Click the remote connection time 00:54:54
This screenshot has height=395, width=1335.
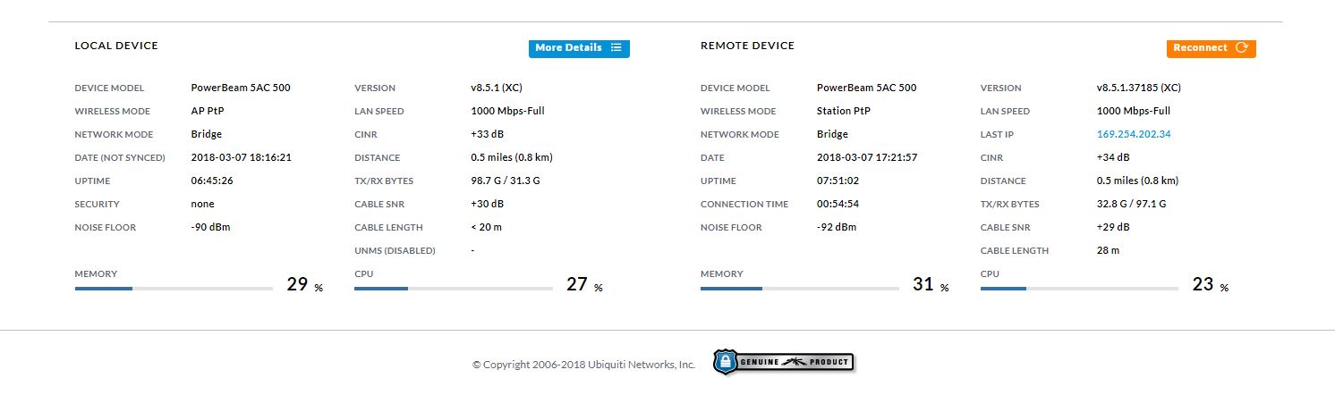point(838,204)
